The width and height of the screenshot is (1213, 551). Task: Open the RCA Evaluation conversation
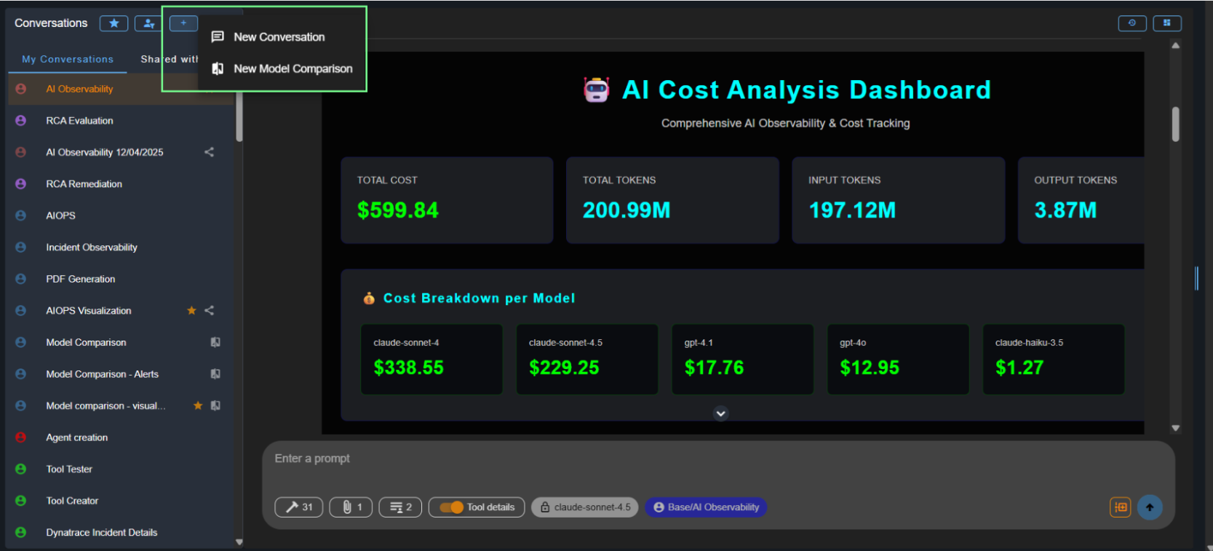point(79,121)
